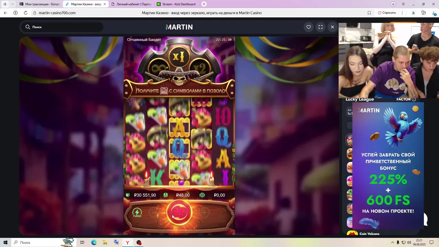Reload the current page
This screenshot has height=247, width=439.
pyautogui.click(x=25, y=13)
